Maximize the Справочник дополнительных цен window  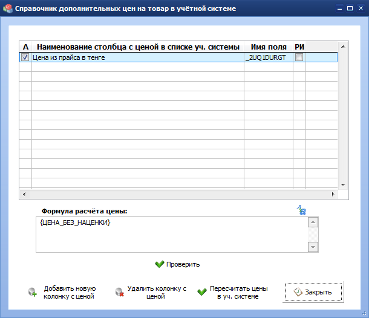coord(350,8)
